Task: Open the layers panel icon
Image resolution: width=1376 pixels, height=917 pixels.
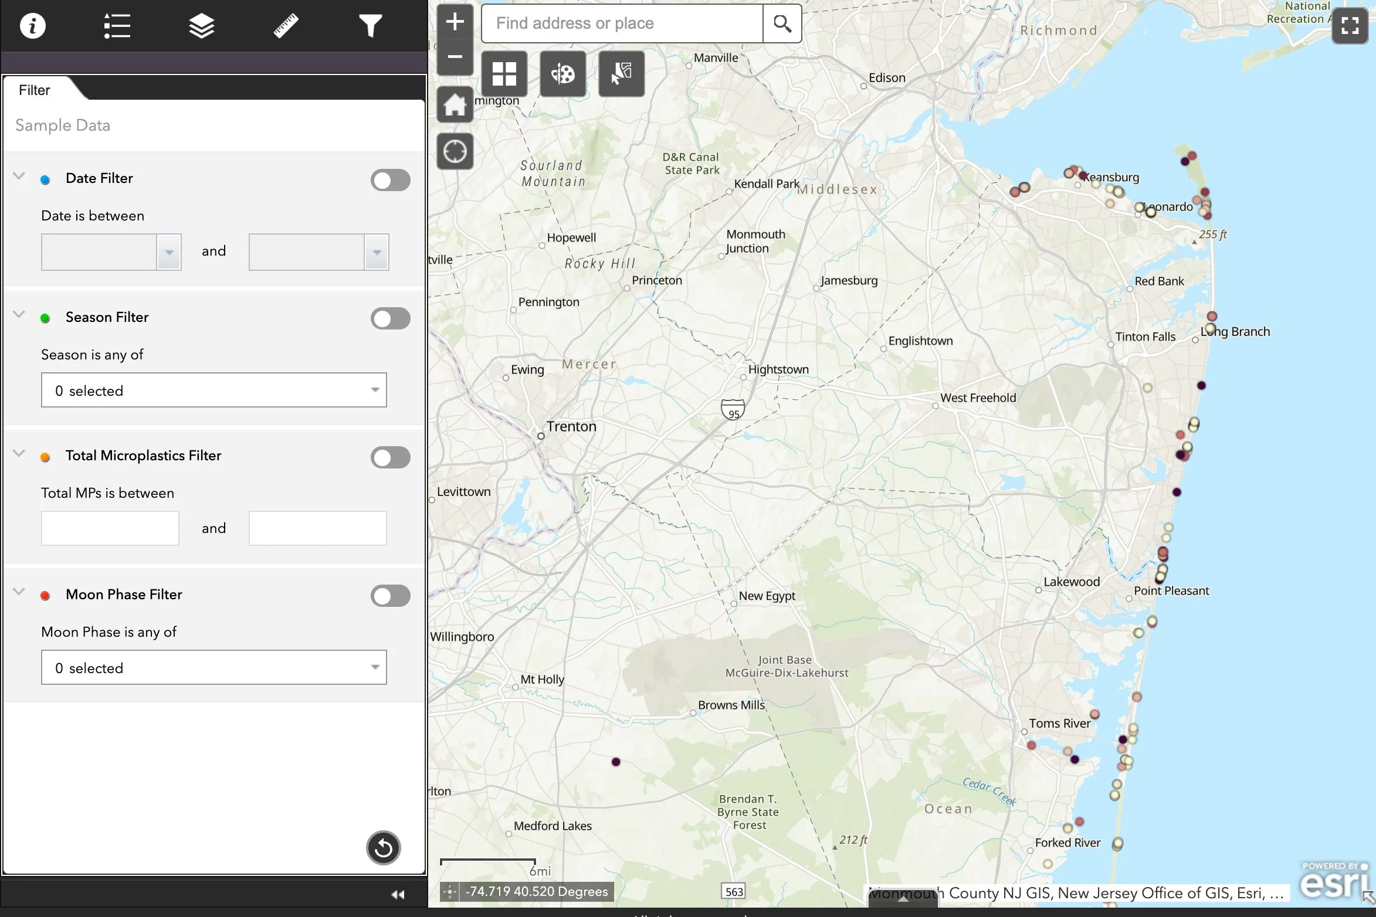Action: pos(201,26)
